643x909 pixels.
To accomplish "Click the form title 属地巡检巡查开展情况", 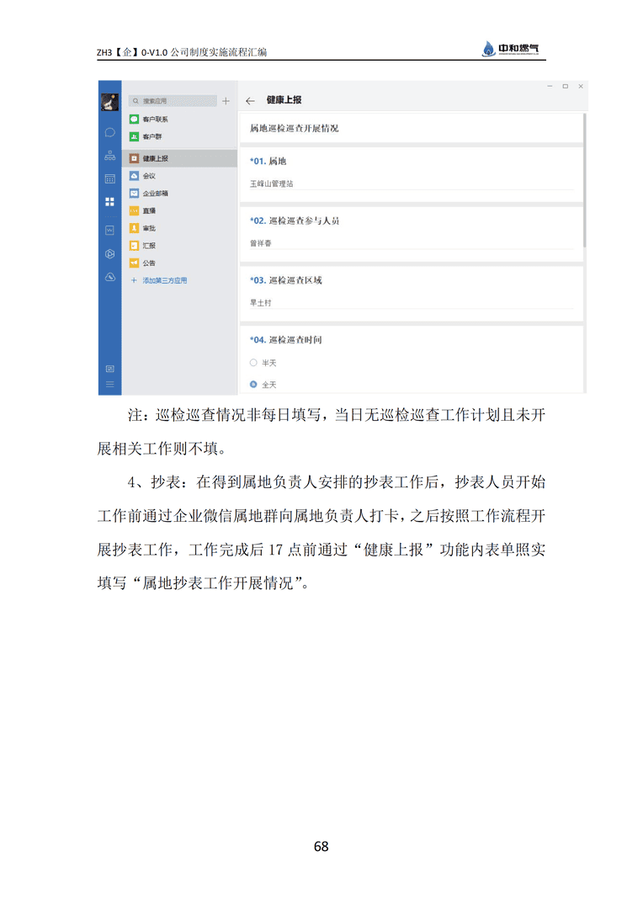I will point(294,128).
